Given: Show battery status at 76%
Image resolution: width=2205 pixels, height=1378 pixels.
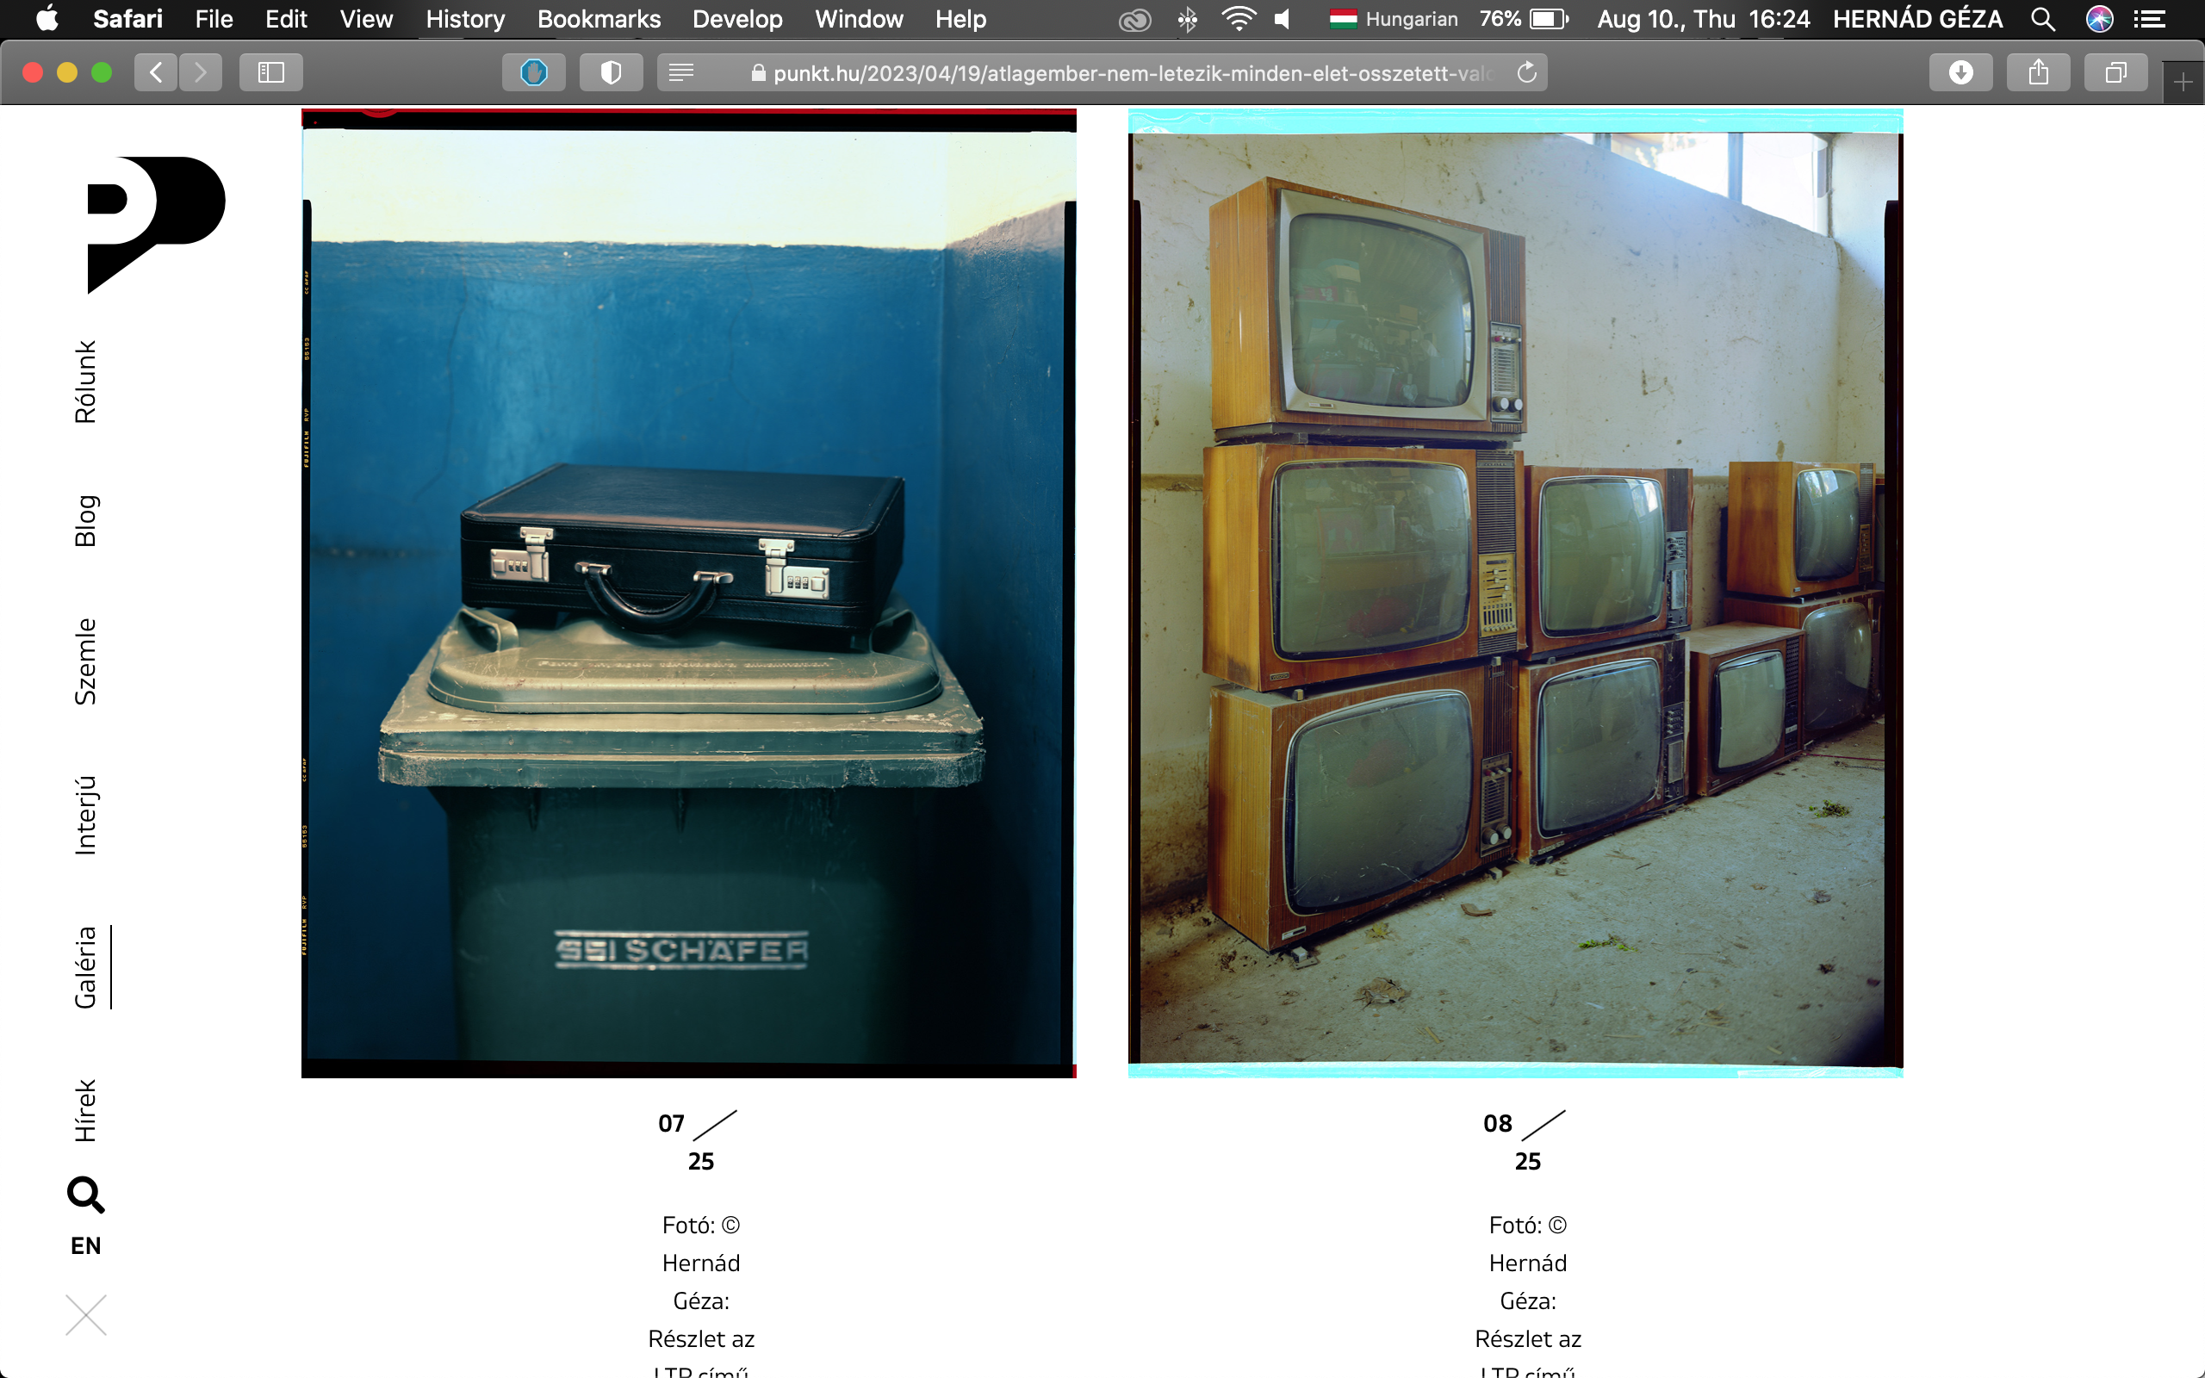Looking at the screenshot, I should (1524, 19).
